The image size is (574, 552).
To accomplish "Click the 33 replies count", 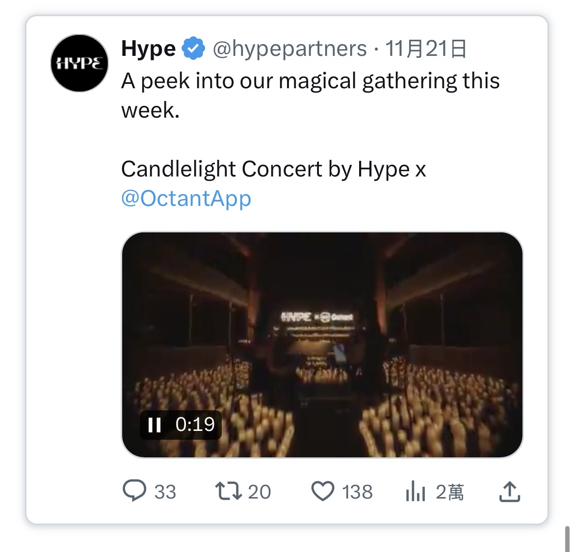I will (x=165, y=492).
